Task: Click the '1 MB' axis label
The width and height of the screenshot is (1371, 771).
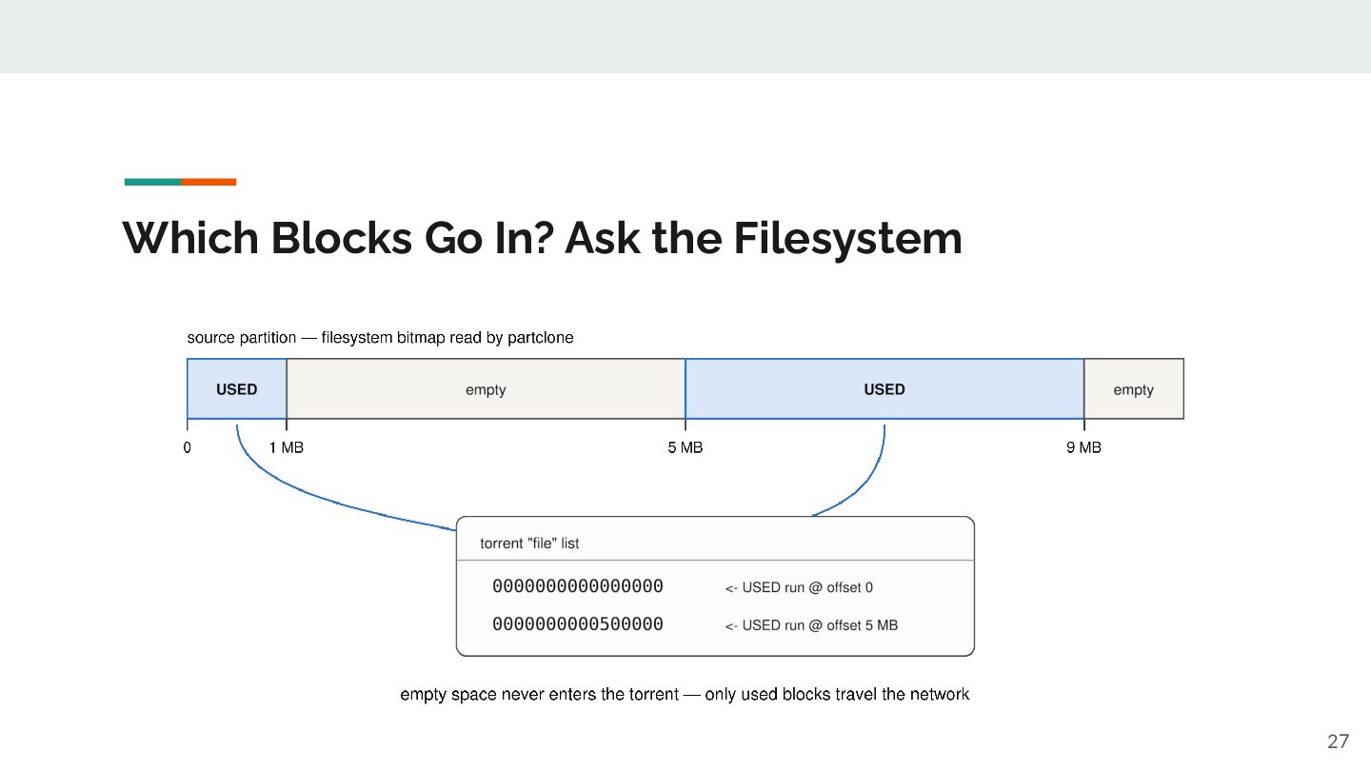Action: coord(287,447)
